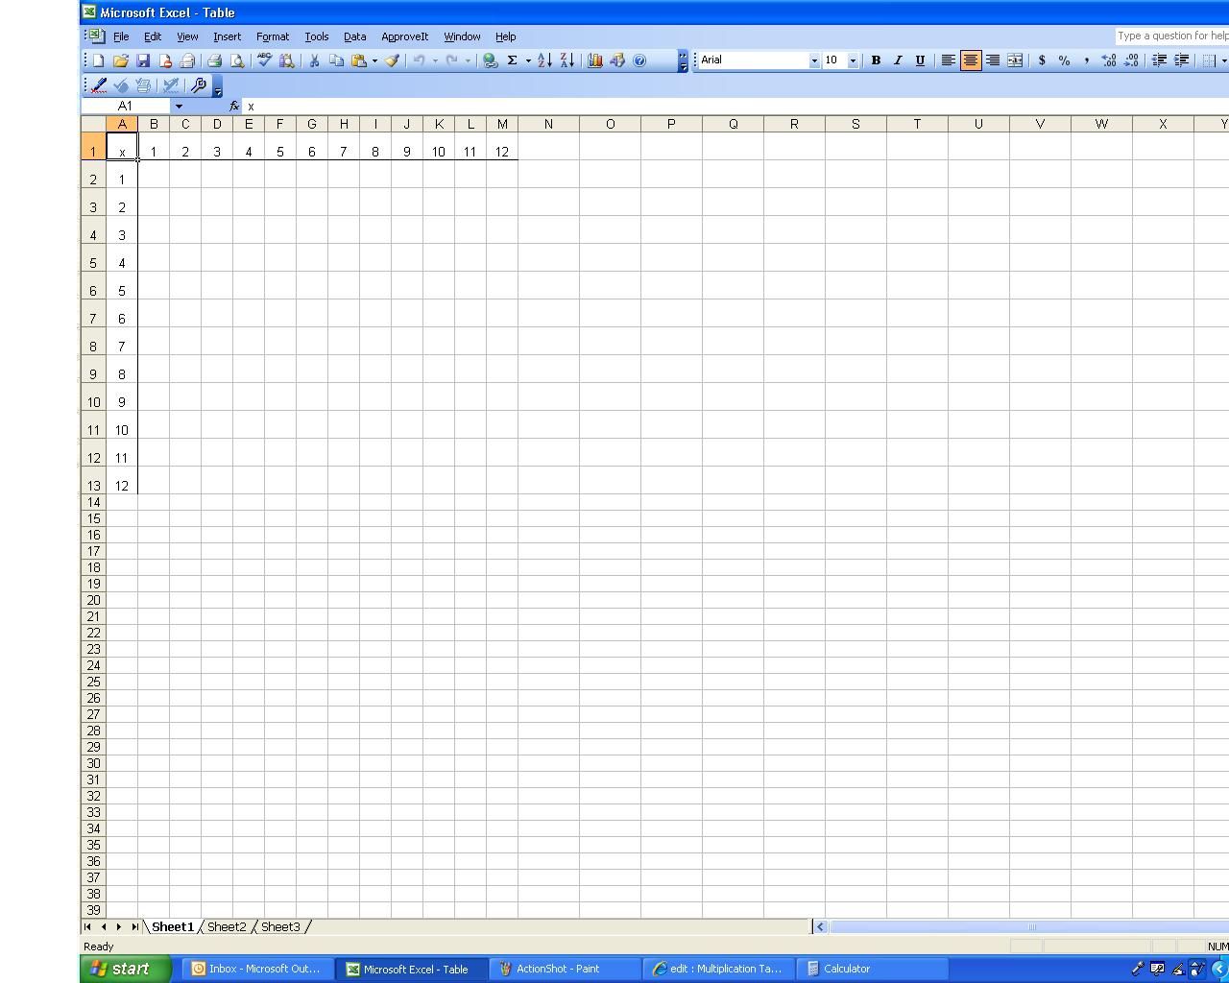The height and width of the screenshot is (983, 1229).
Task: Open the Chart Wizard icon
Action: pos(594,60)
